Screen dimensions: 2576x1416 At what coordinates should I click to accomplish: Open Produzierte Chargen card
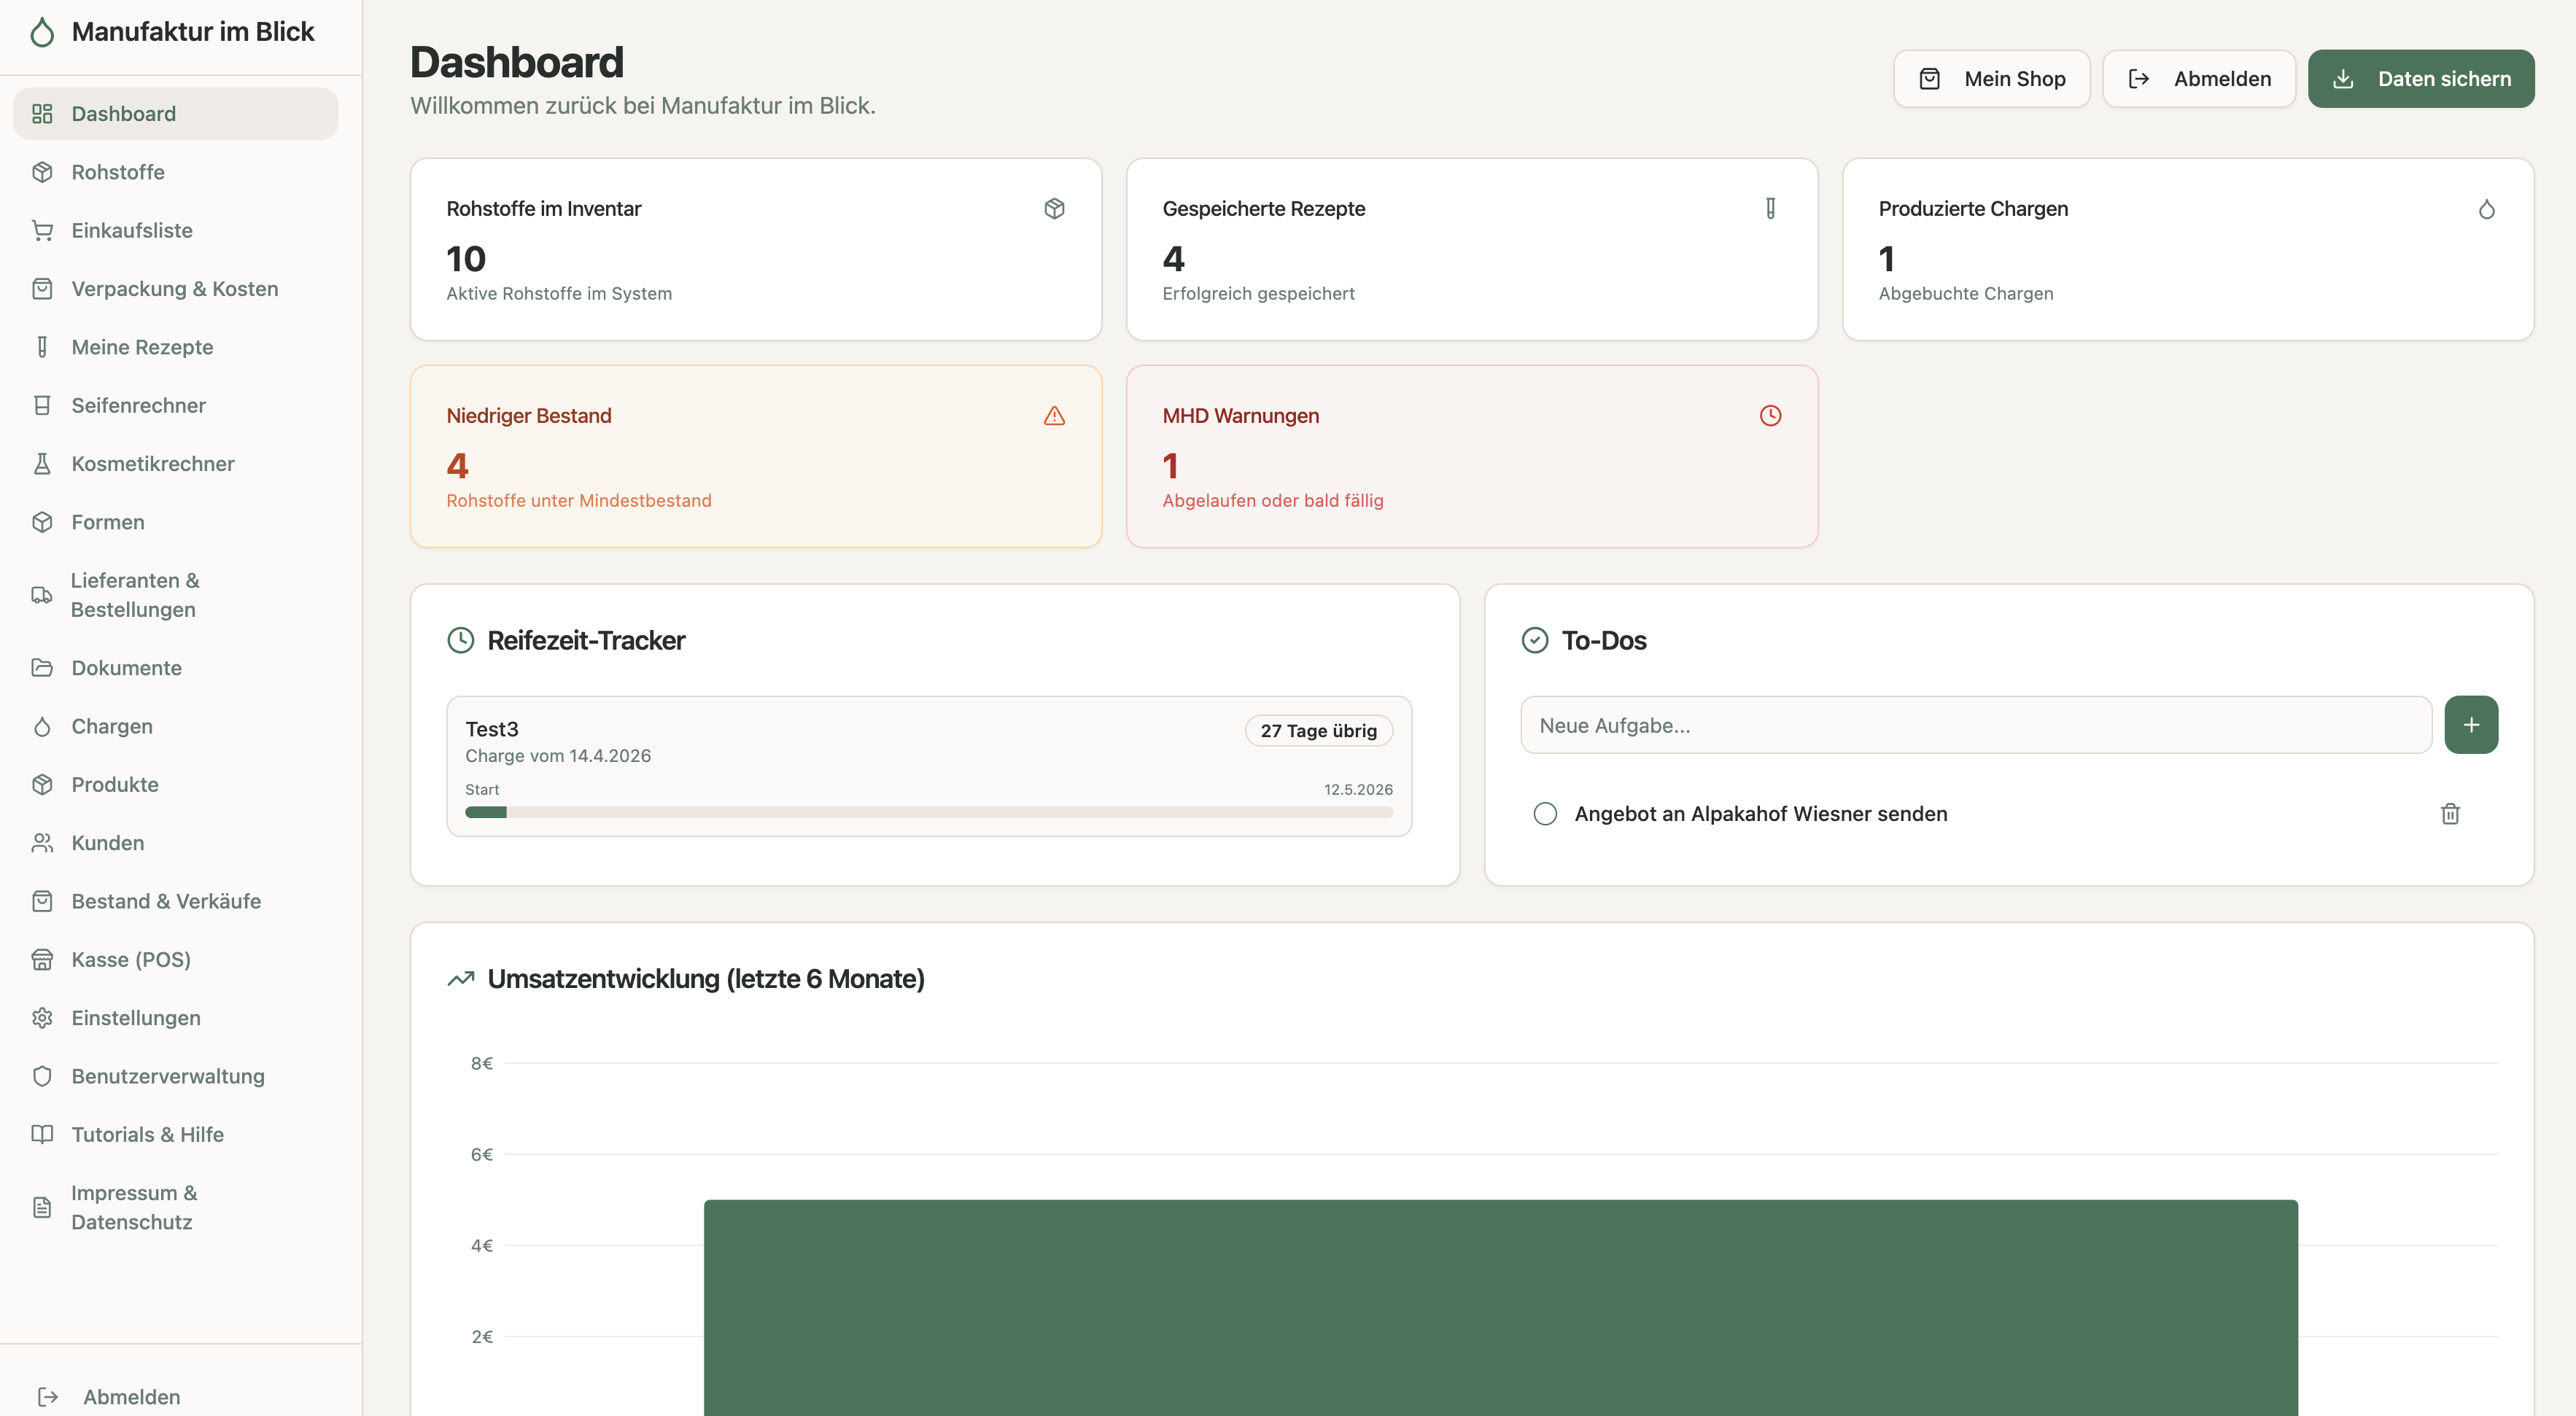[2188, 249]
